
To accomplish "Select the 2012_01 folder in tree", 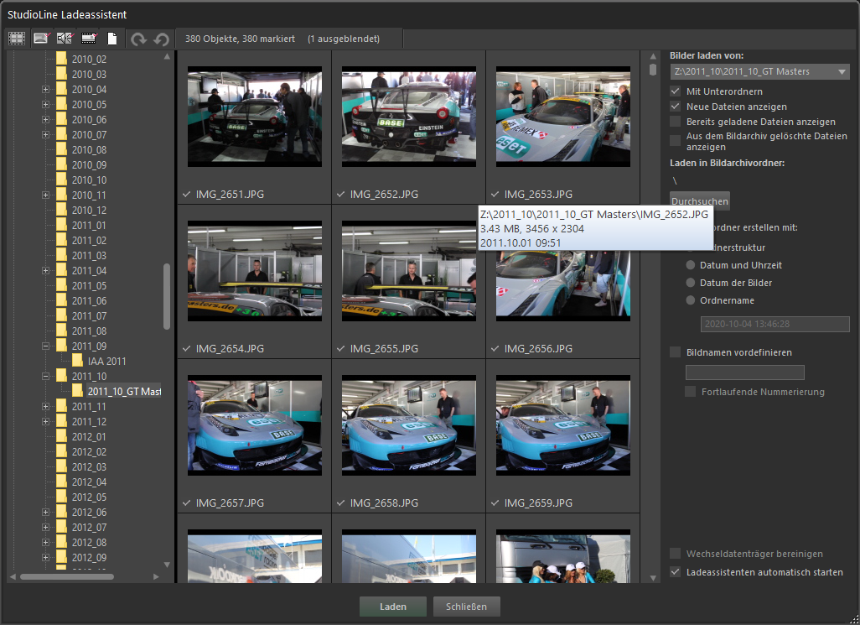I will coord(89,437).
